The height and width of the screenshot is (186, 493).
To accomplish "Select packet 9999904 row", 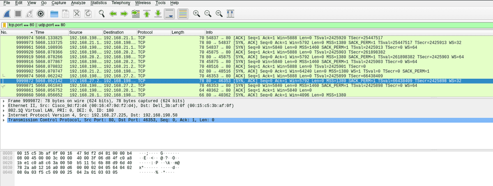I will pyautogui.click(x=246, y=66).
